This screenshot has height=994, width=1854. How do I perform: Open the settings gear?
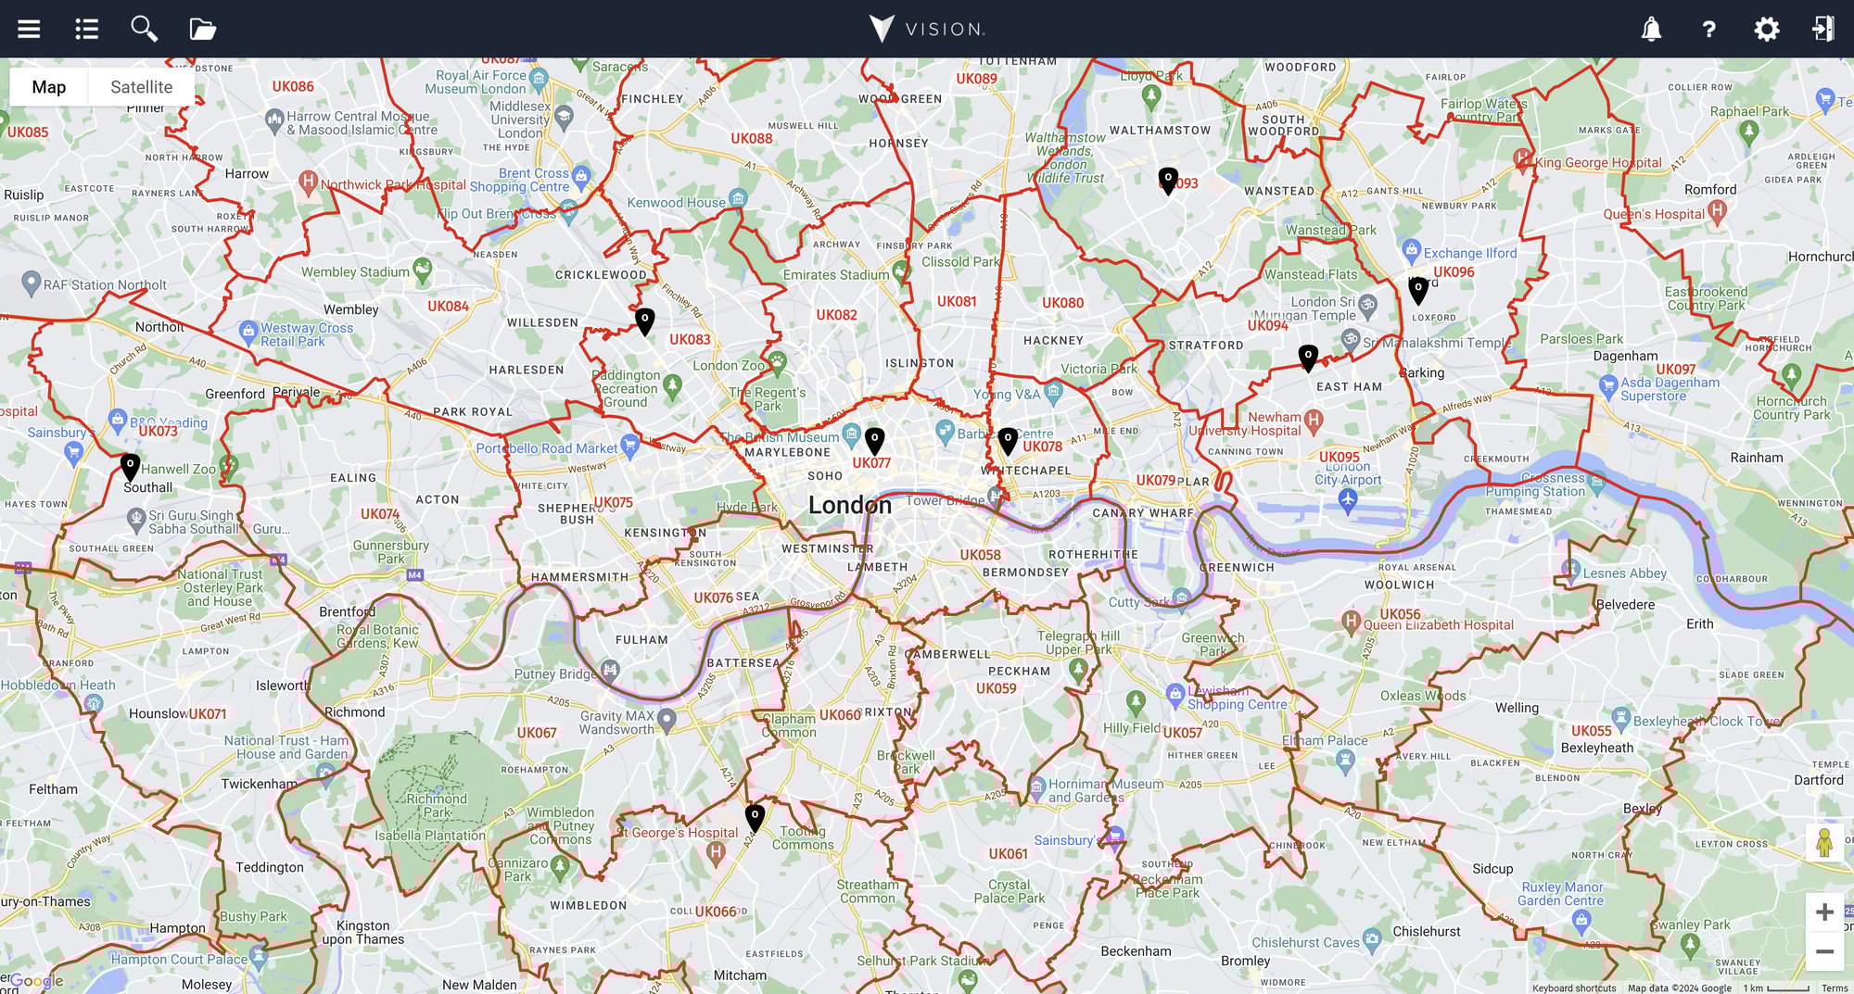coord(1767,29)
